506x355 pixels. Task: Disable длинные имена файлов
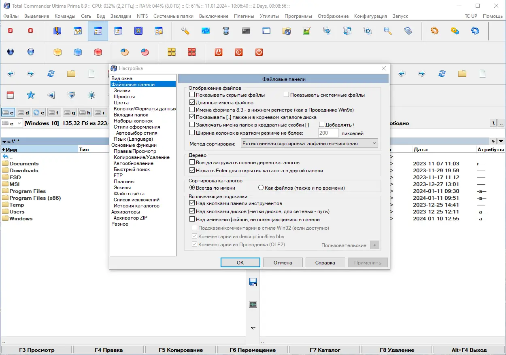pos(192,102)
